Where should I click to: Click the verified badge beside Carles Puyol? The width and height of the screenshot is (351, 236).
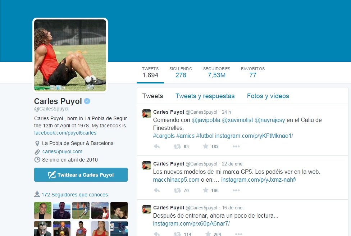[x=87, y=101]
